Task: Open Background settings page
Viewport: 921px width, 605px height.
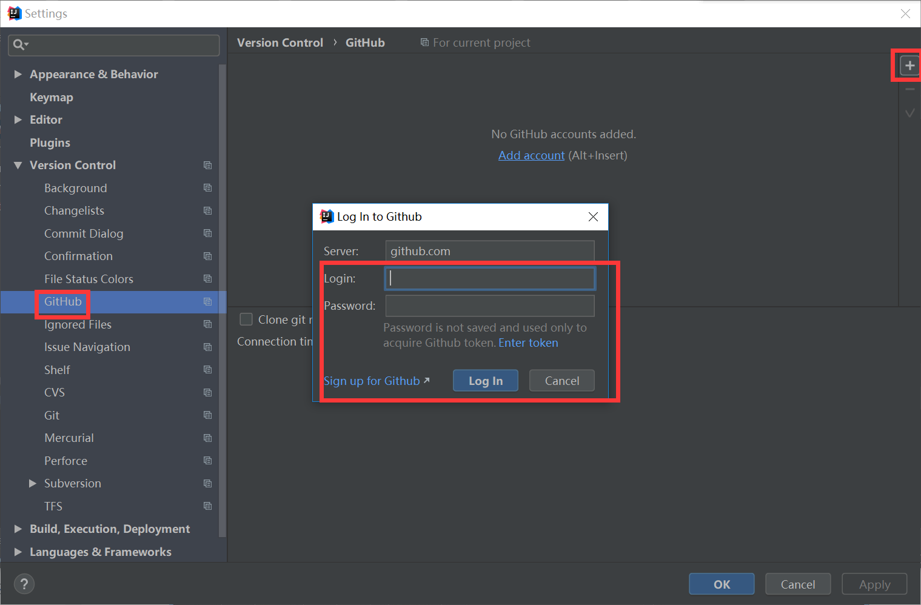Action: tap(75, 188)
